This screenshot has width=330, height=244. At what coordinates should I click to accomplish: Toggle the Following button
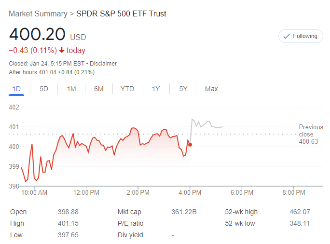click(301, 36)
